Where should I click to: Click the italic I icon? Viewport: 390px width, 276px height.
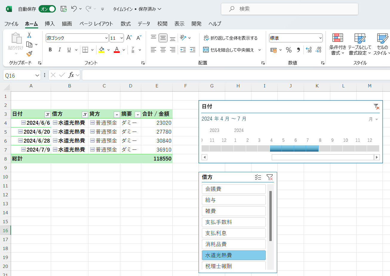point(59,50)
